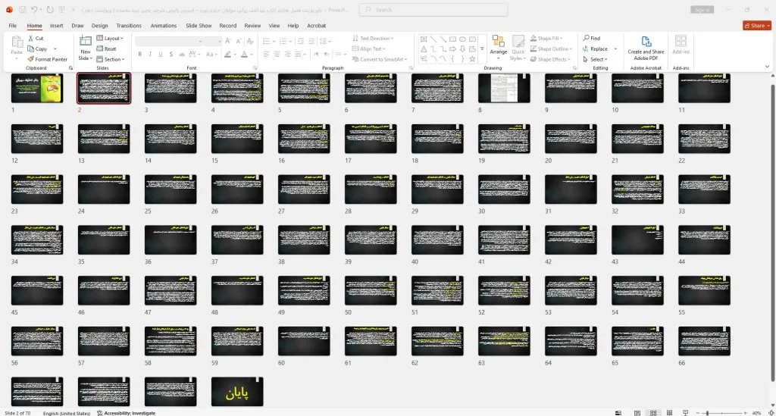Click the Slide Sorter view icon
Viewport: 776px width, 416px height.
click(653, 412)
